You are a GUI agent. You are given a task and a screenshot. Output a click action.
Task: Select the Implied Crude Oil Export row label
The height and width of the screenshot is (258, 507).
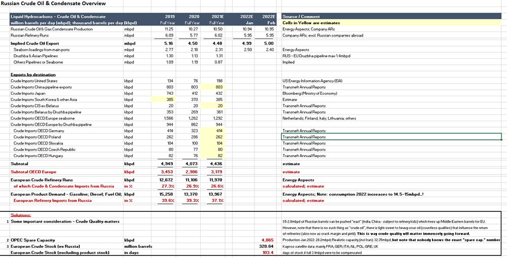(x=35, y=43)
